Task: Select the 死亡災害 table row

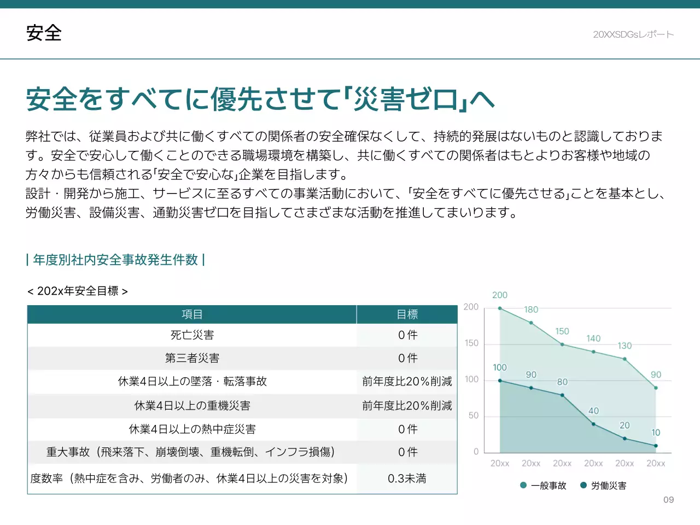Action: click(191, 335)
